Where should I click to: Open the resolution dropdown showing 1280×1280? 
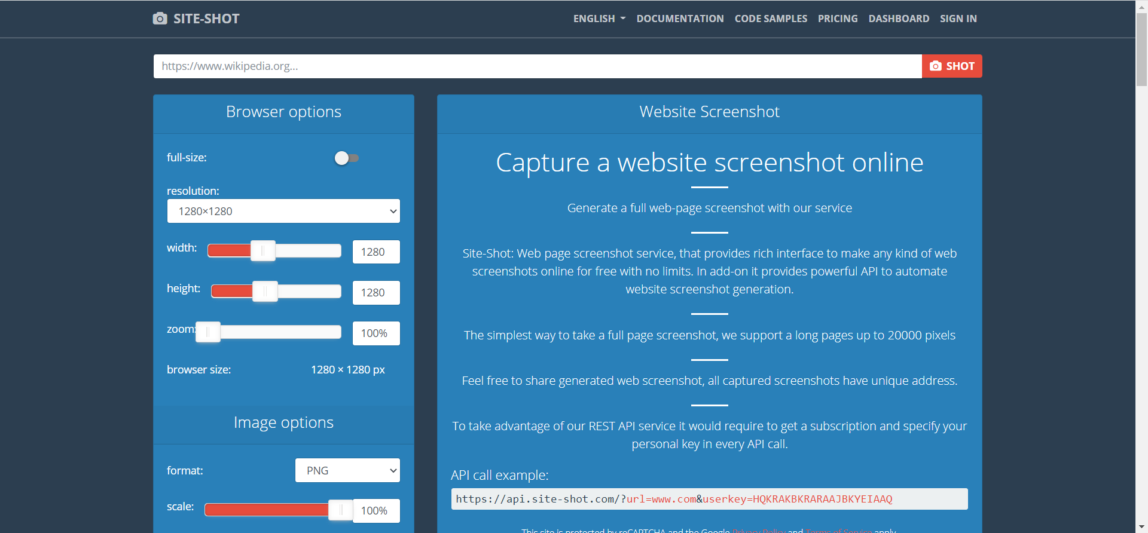point(283,211)
